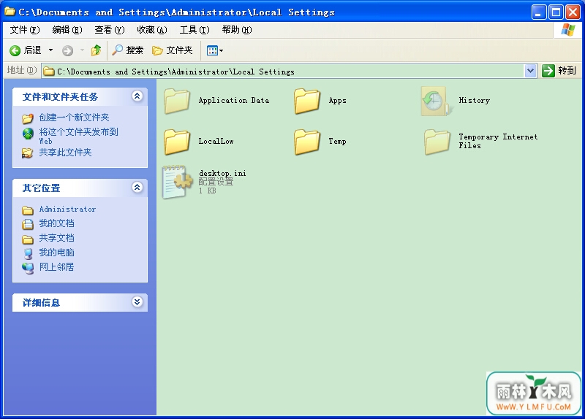Open the 收藏(A) menu
Screen dimensions: 585x419
tap(152, 30)
